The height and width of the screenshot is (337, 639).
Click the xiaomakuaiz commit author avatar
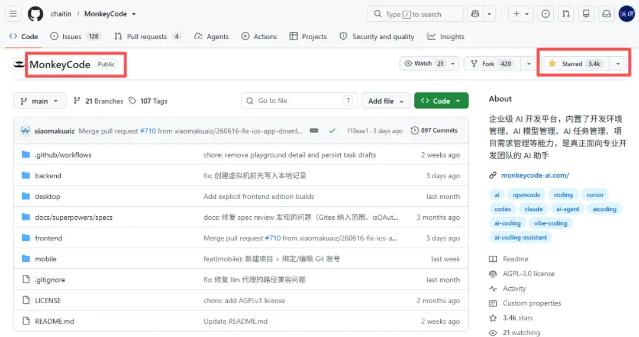(25, 131)
